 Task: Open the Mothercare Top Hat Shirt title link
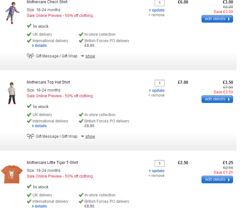[x=48, y=82]
